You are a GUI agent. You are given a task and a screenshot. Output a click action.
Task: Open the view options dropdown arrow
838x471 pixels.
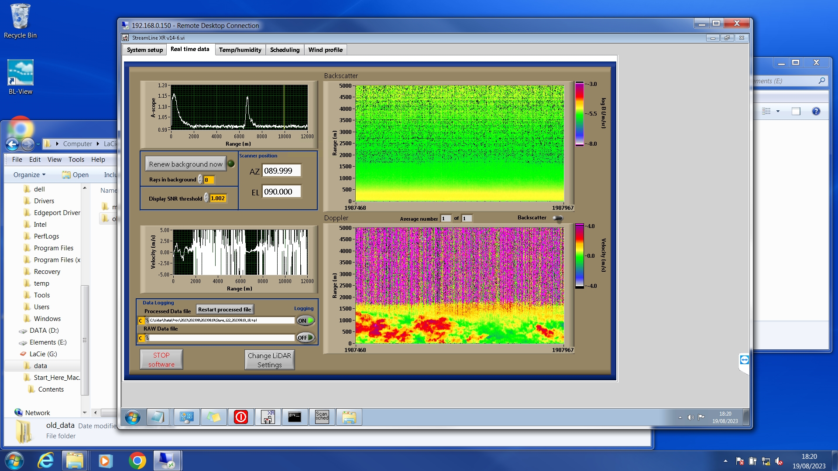(778, 111)
